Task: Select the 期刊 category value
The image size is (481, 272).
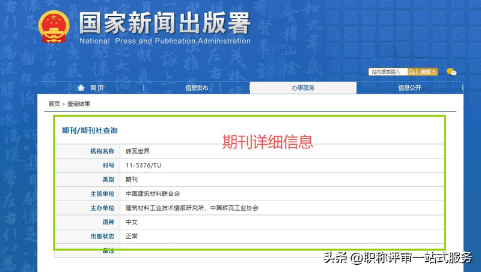Action: point(132,180)
